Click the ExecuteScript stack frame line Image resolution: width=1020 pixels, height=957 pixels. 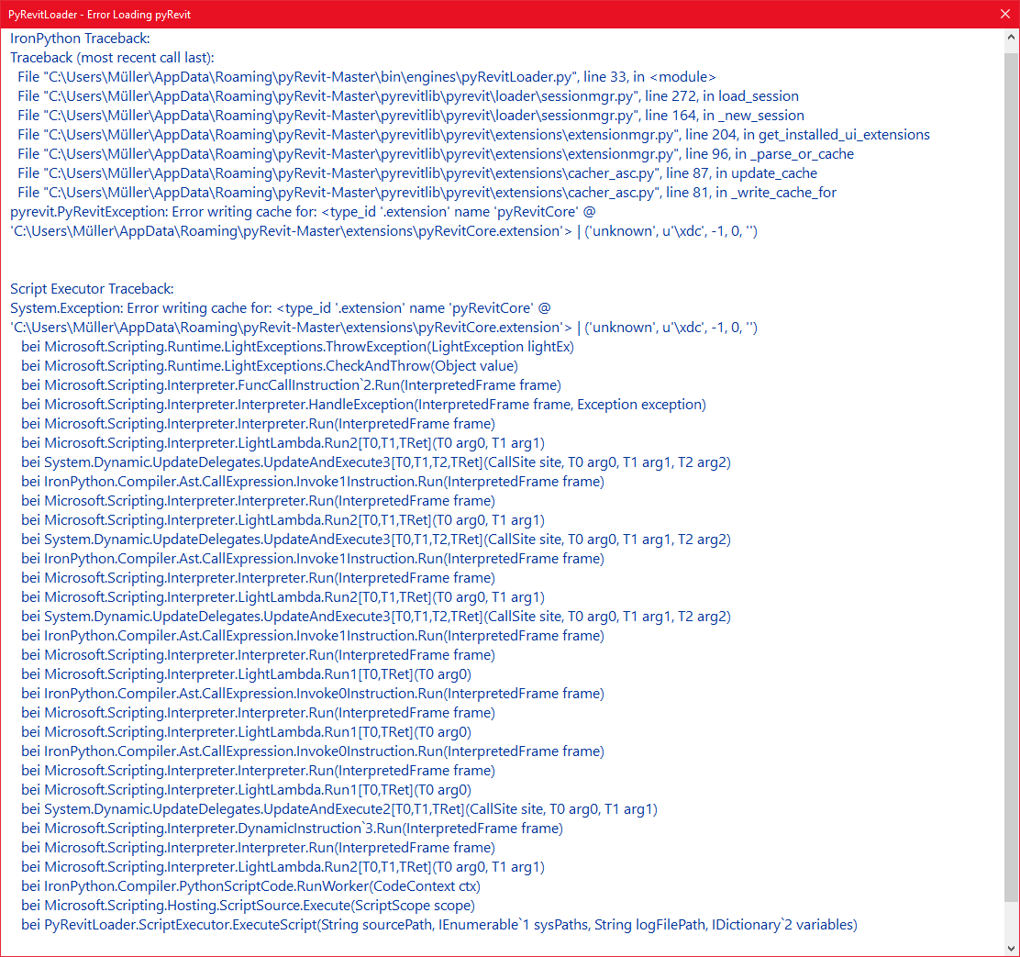pos(440,924)
